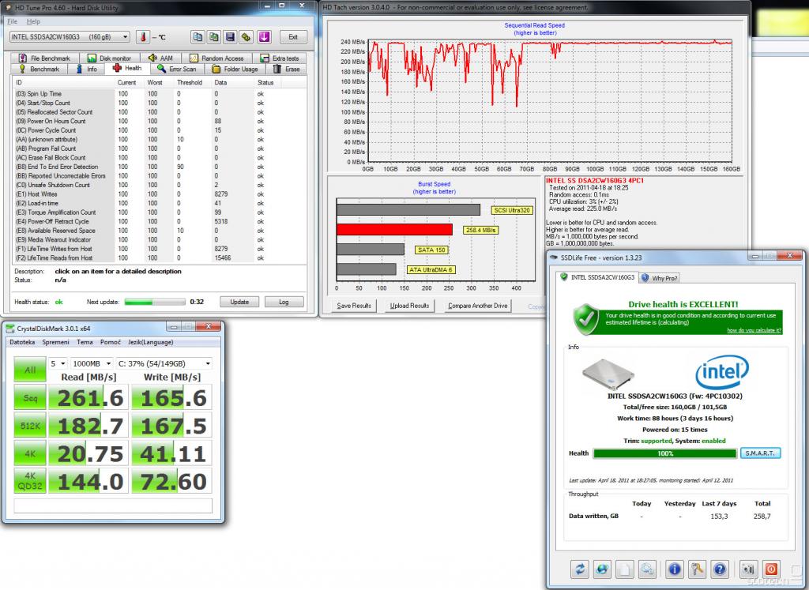
Task: Click the minimize-to-tray icon in SSDLife toolbar
Action: click(748, 569)
